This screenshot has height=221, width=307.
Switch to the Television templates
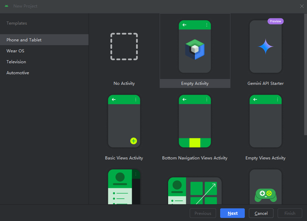[x=44, y=62]
